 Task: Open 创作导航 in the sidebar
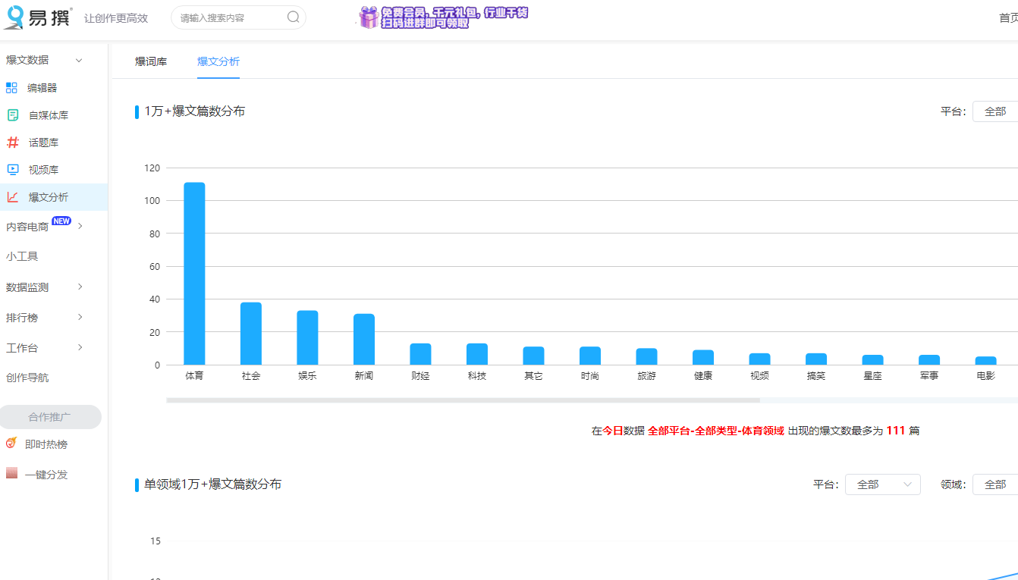pyautogui.click(x=27, y=378)
